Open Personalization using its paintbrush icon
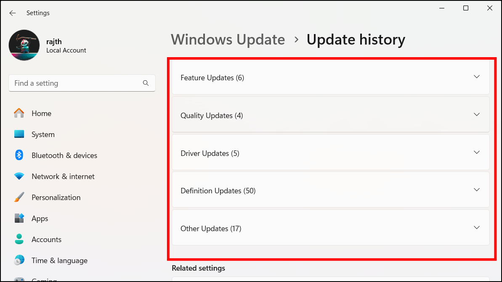 click(19, 197)
